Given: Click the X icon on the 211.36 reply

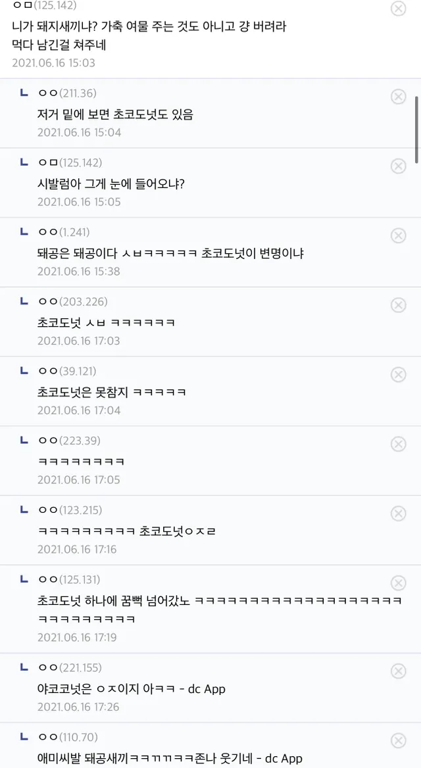Looking at the screenshot, I should (398, 97).
